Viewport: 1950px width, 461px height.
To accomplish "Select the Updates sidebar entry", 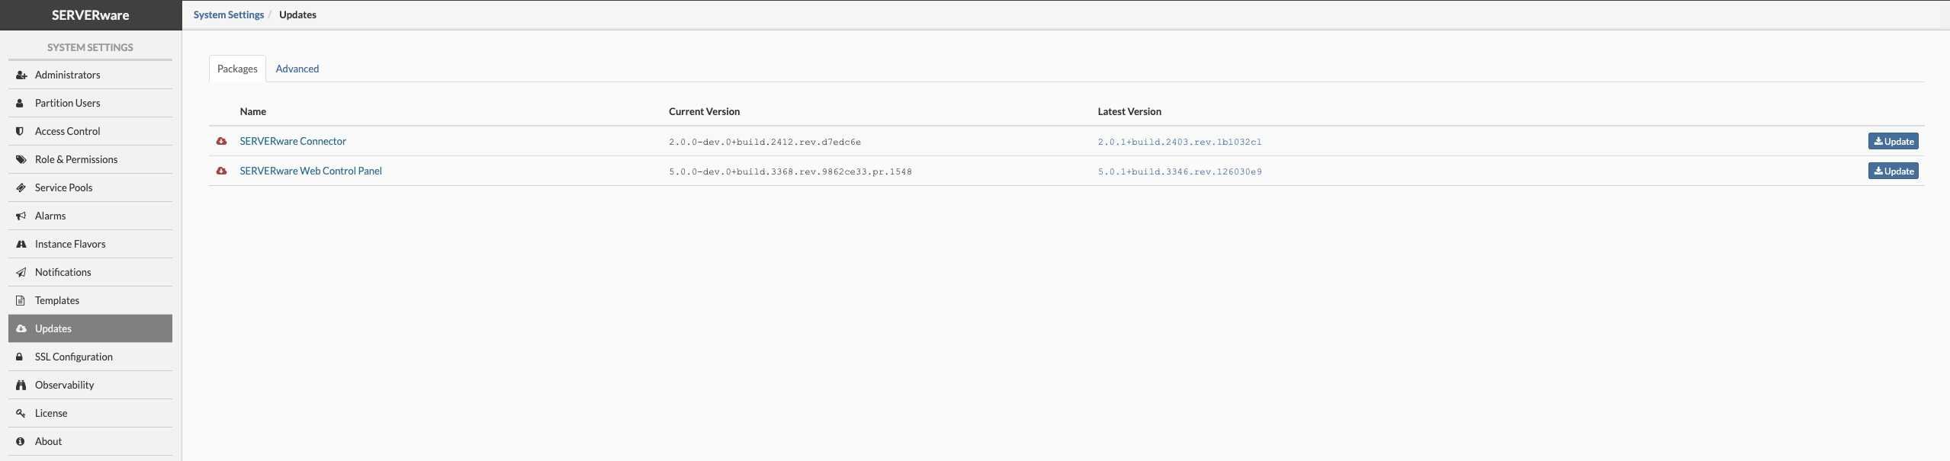I will pyautogui.click(x=90, y=328).
